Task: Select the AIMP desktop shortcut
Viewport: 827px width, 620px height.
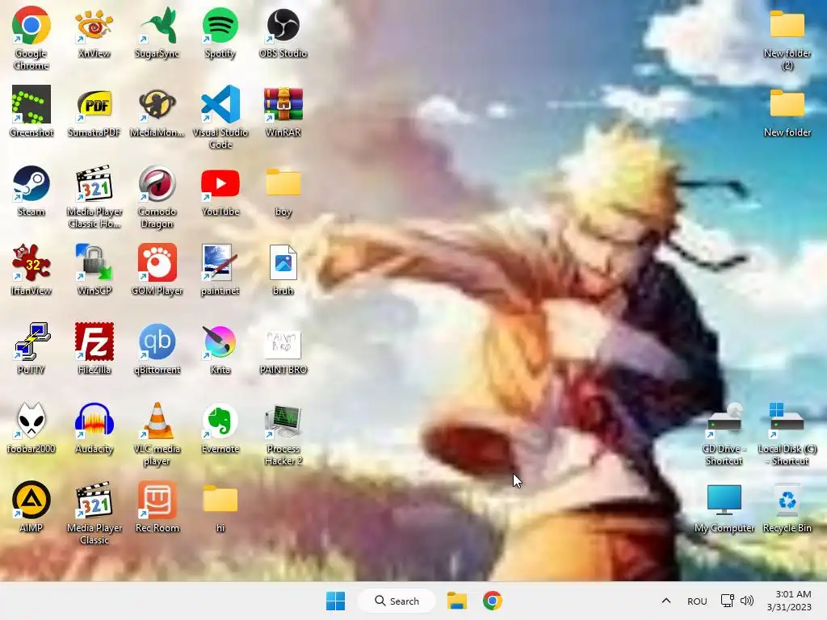Action: (x=31, y=500)
